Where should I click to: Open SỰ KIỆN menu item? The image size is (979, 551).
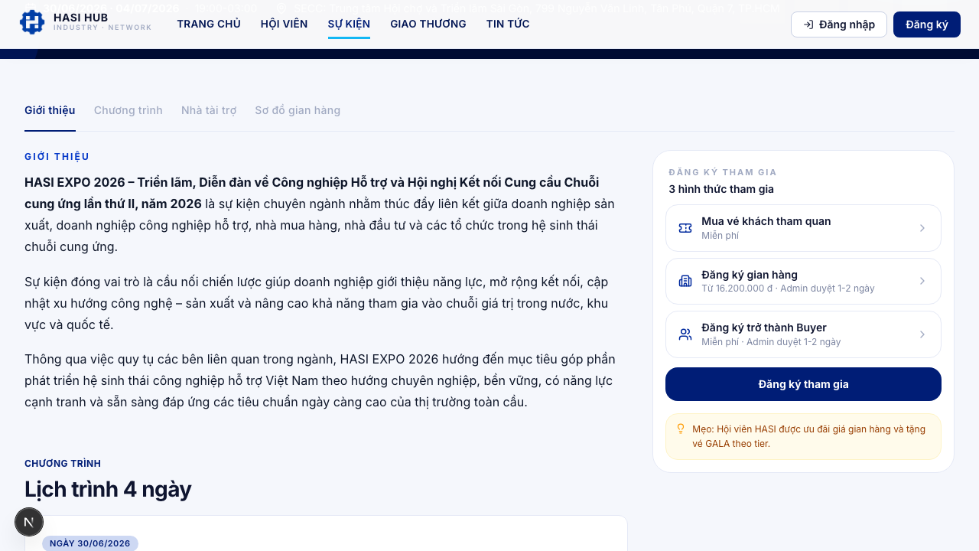coord(349,24)
